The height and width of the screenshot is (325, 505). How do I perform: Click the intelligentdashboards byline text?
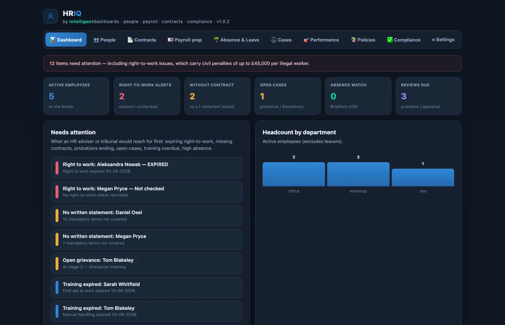[x=94, y=22]
